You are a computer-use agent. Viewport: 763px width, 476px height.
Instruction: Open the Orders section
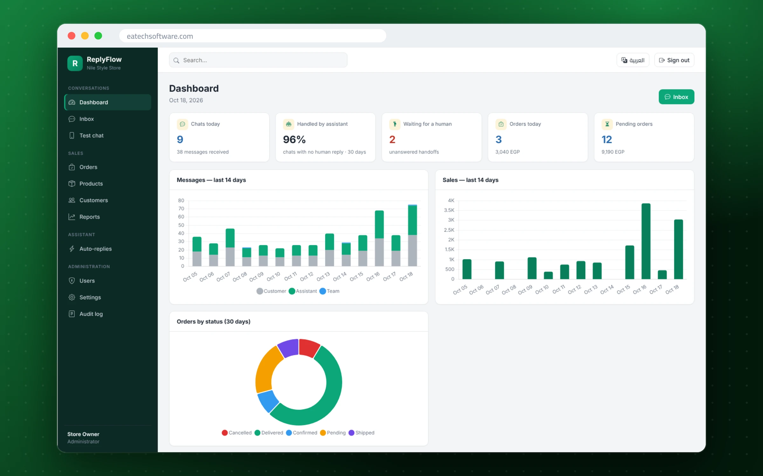tap(107, 167)
